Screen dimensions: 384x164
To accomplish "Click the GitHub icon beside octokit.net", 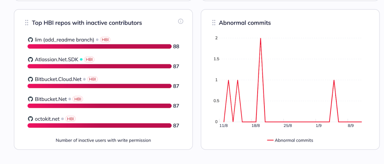I will [30, 119].
